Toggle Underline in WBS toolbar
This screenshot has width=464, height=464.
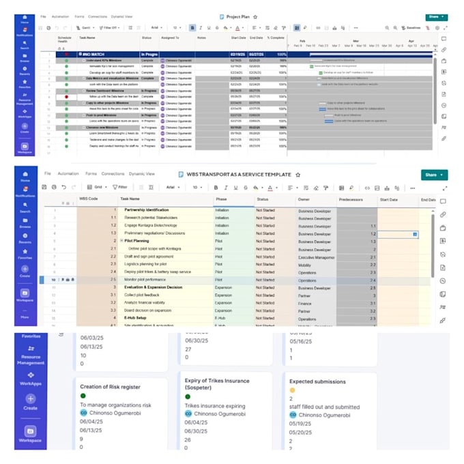point(235,188)
